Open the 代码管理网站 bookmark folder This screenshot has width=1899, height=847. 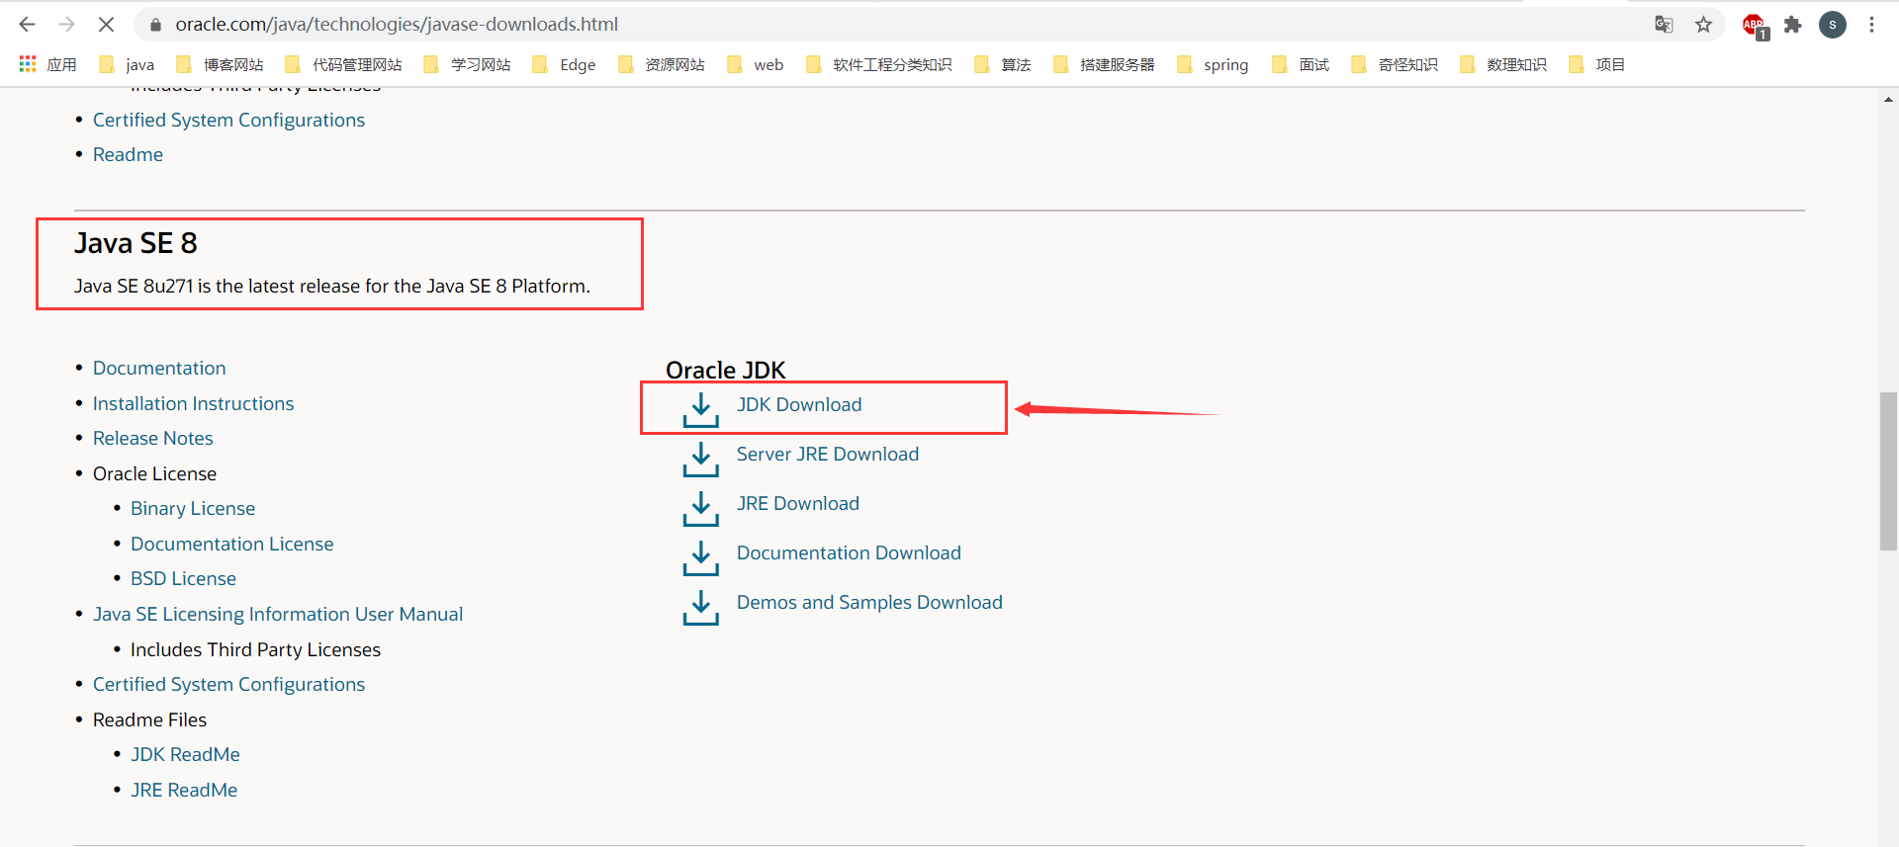point(343,64)
